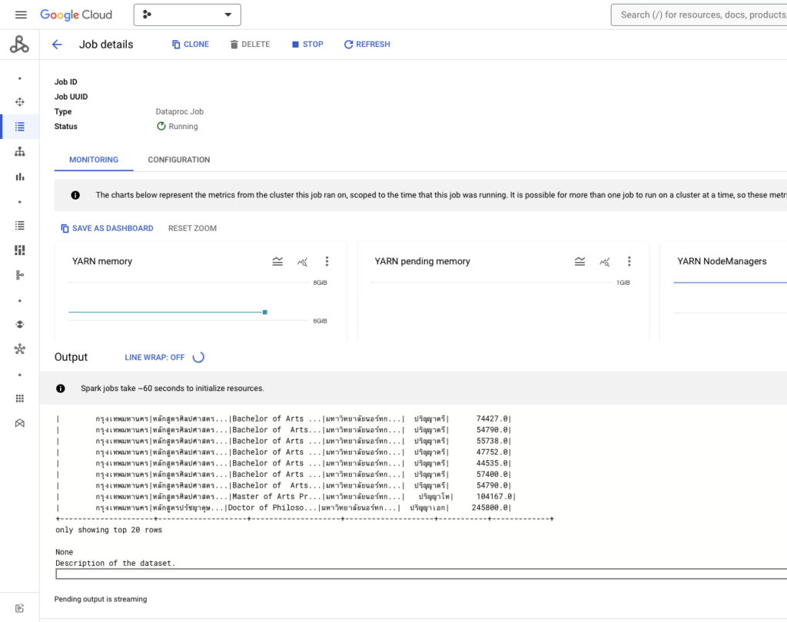The width and height of the screenshot is (787, 622).
Task: Open more options on YARN memory chart
Action: tap(327, 262)
